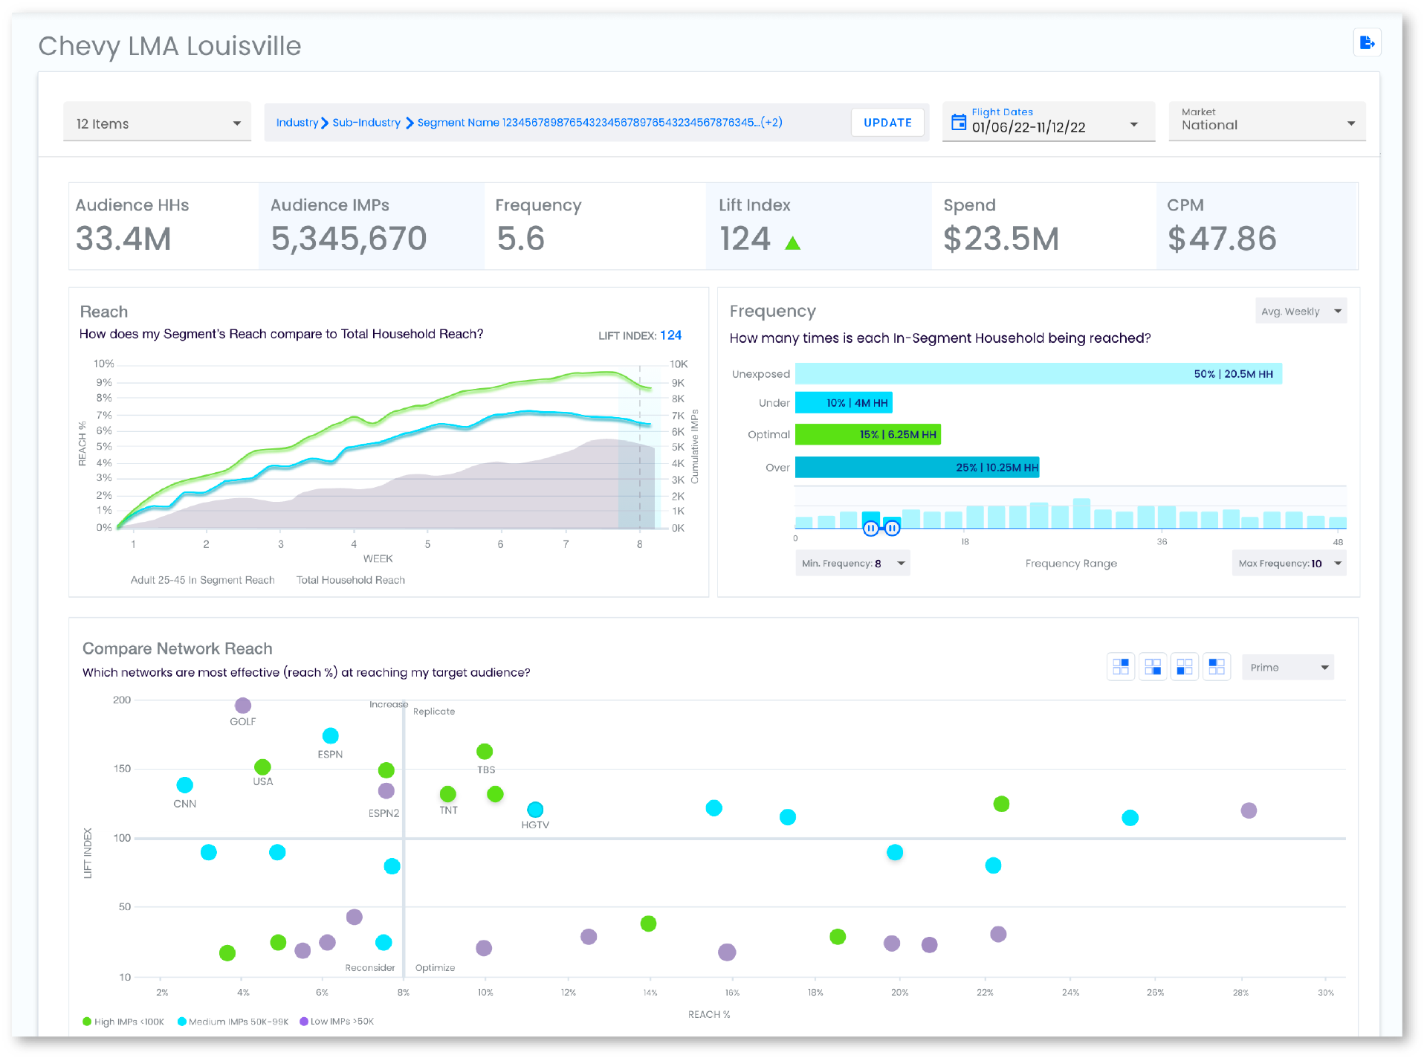Click the Chevy LMA Louisville title
The width and height of the screenshot is (1427, 1061).
[x=169, y=46]
